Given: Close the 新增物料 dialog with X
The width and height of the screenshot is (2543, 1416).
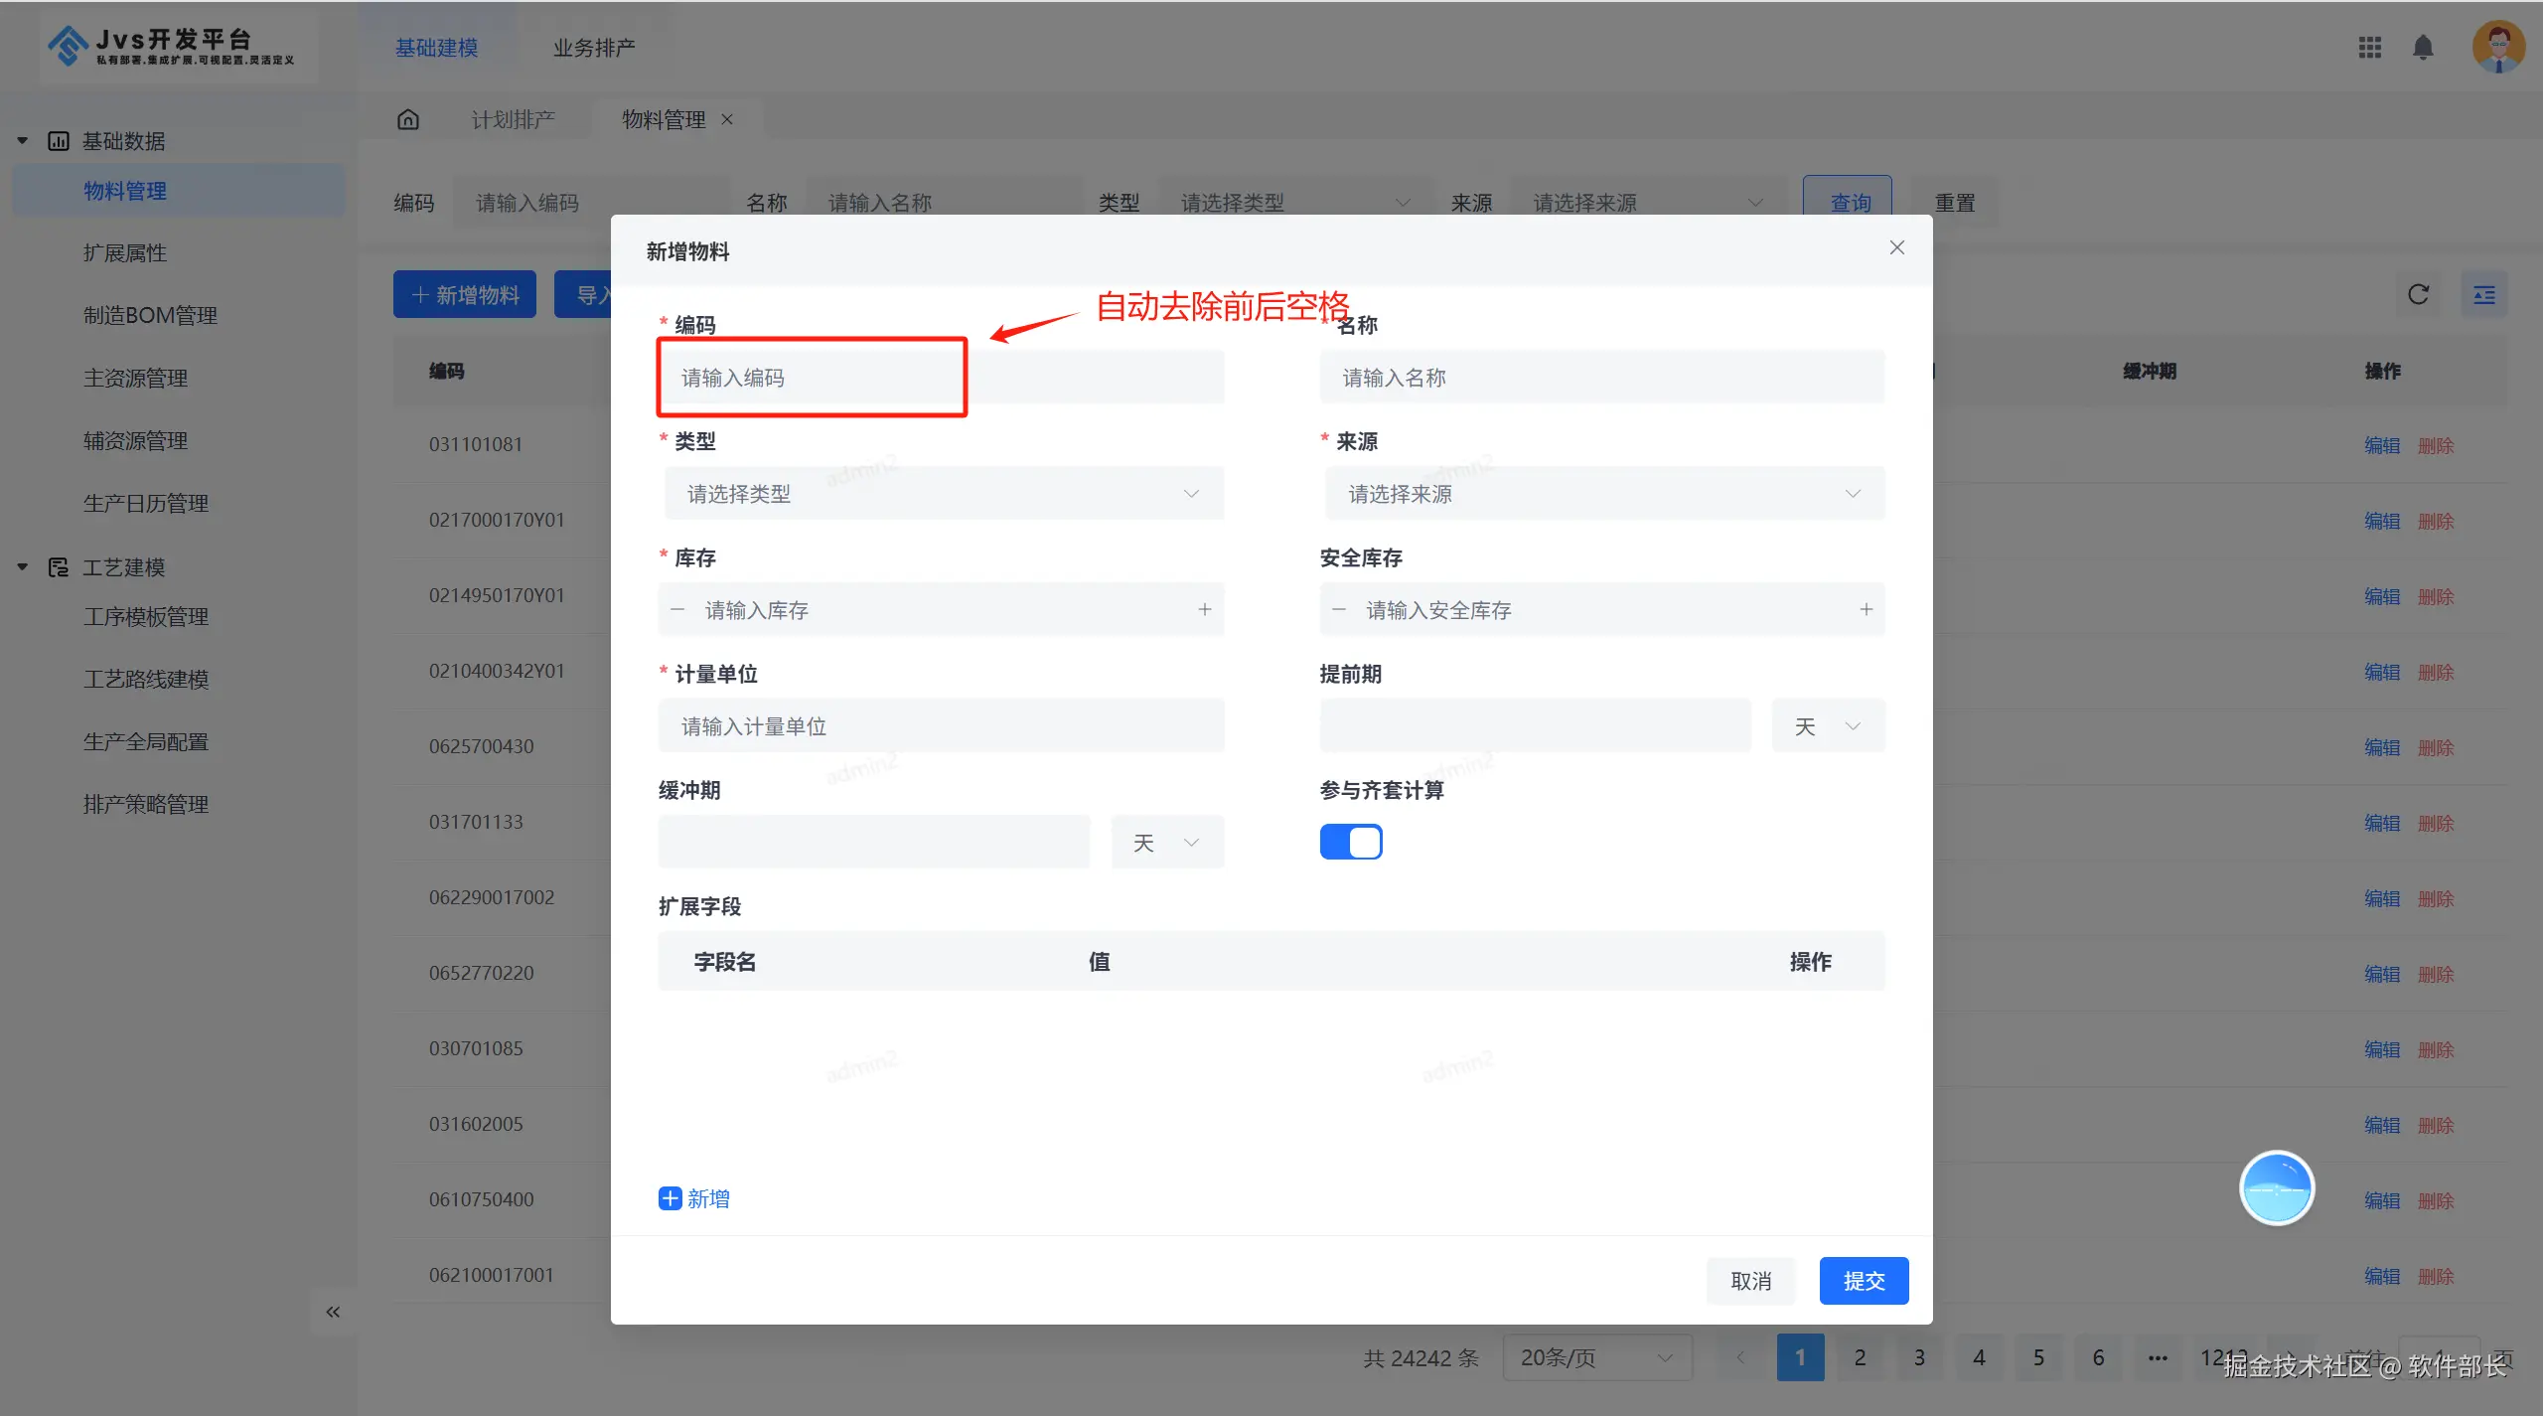Looking at the screenshot, I should click(x=1896, y=247).
